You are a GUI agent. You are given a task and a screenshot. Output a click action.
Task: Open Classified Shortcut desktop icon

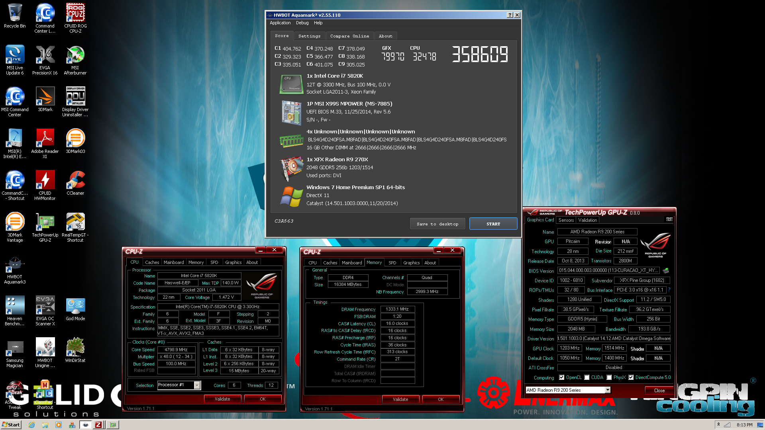(x=45, y=395)
